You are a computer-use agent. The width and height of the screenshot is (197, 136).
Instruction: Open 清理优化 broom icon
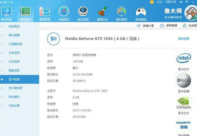102,11
